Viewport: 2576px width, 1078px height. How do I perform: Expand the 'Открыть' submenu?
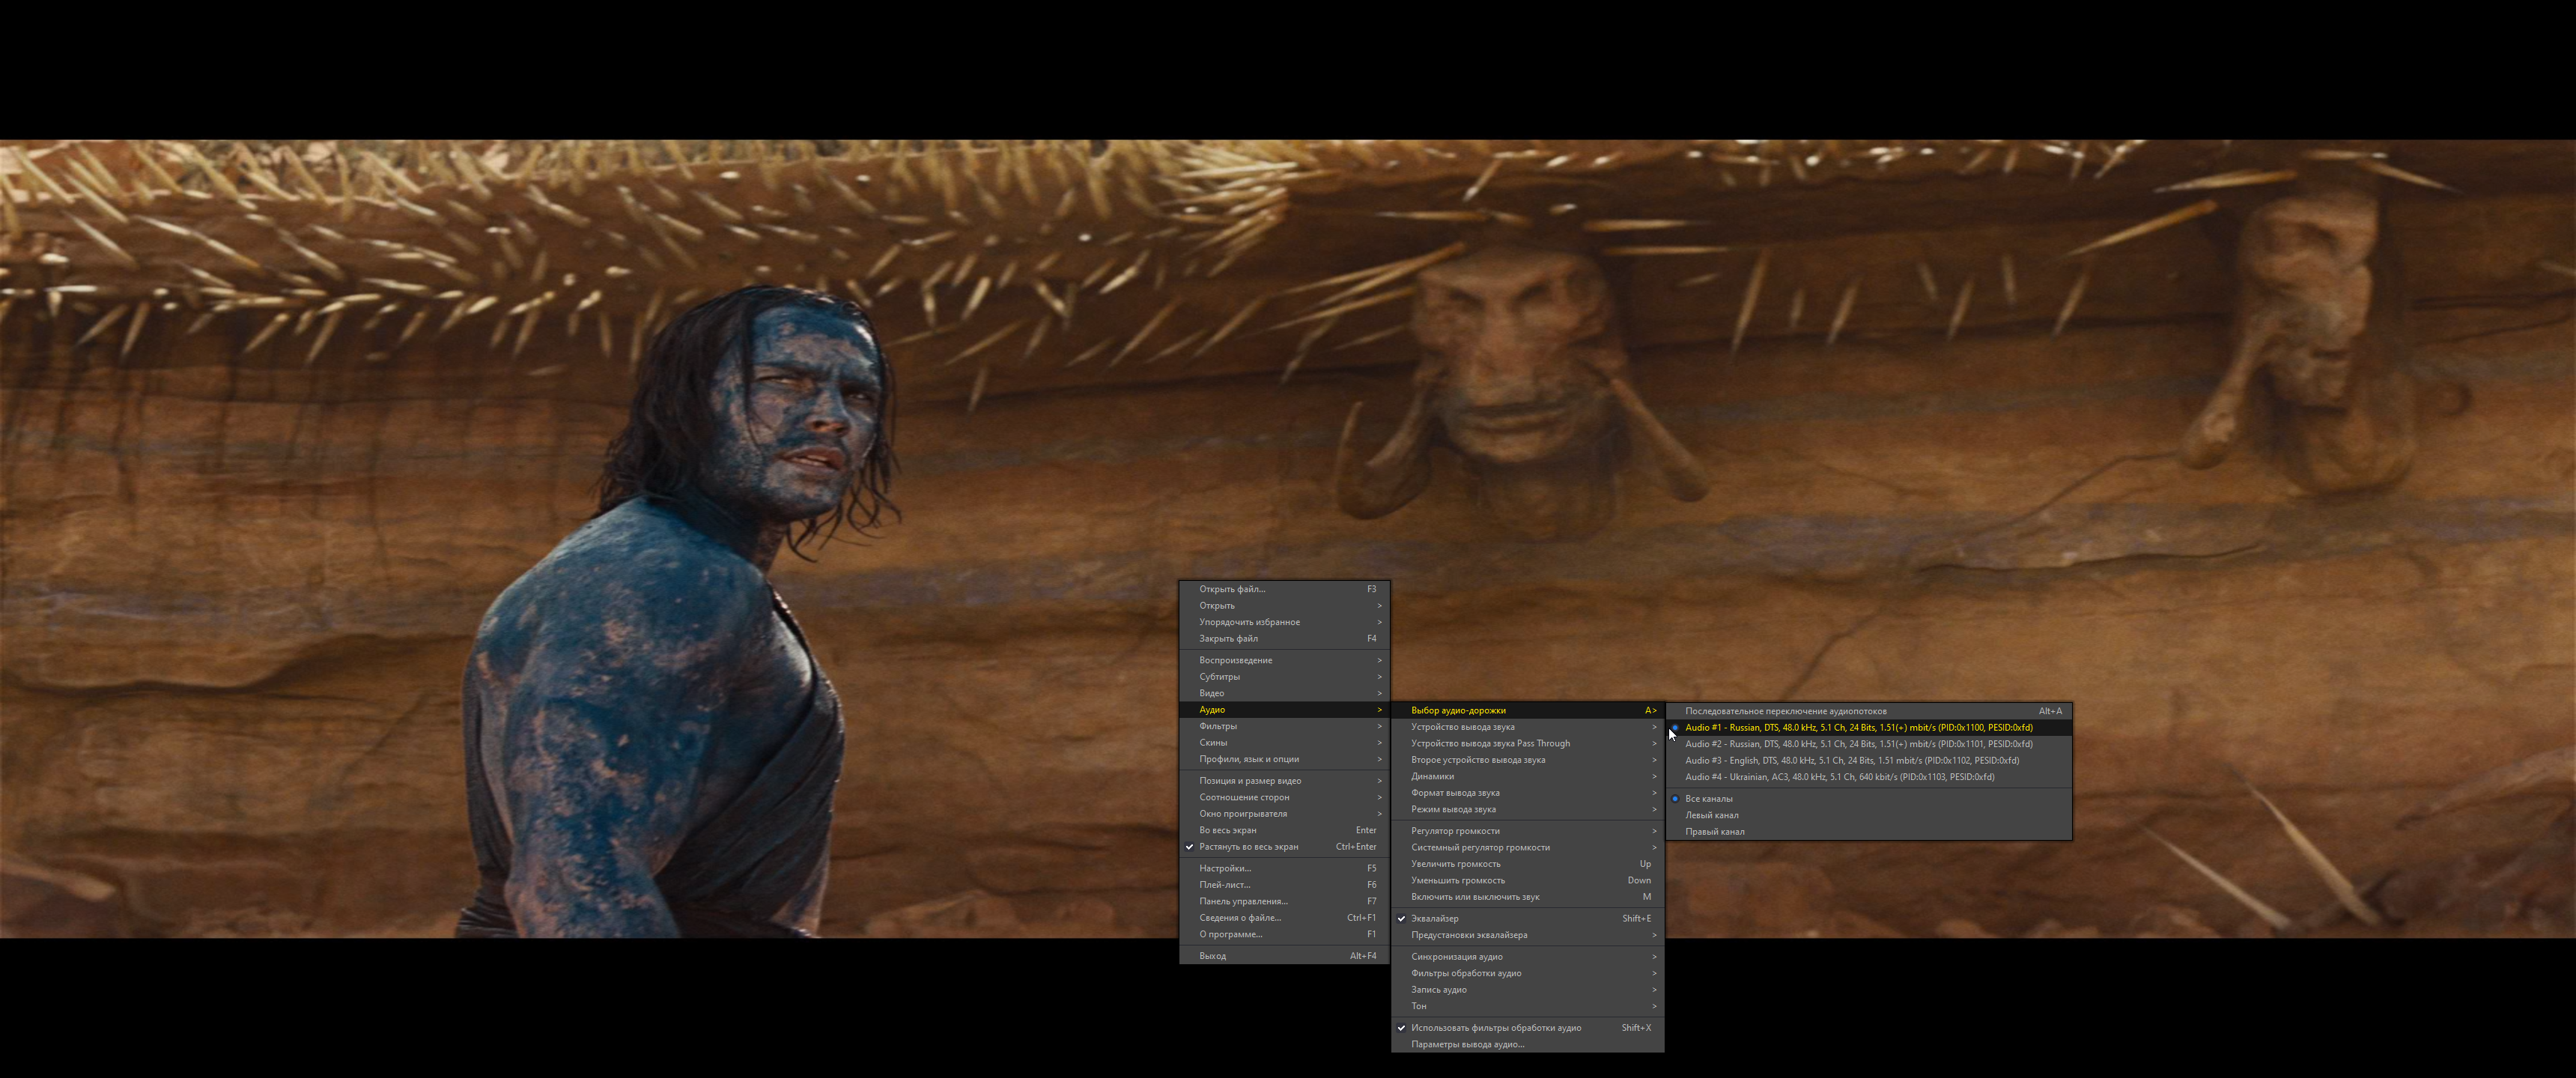coord(1285,605)
